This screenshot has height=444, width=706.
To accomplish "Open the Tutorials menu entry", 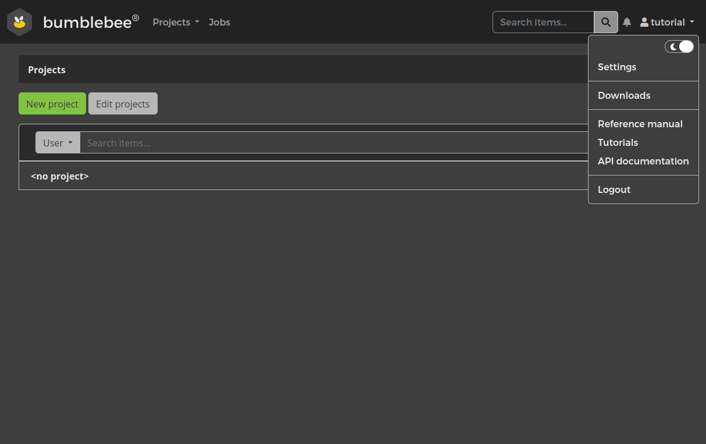I will (618, 142).
